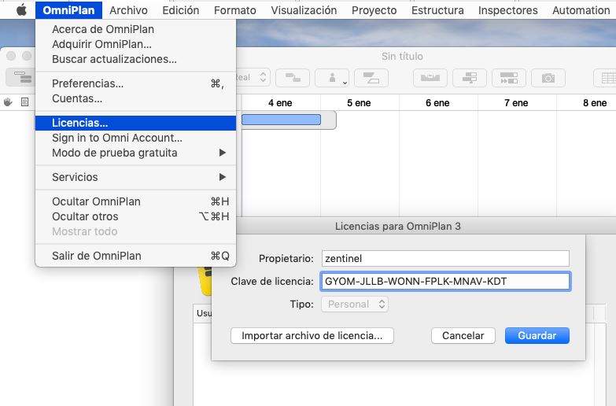Select the blue Gantt task bar

(281, 120)
